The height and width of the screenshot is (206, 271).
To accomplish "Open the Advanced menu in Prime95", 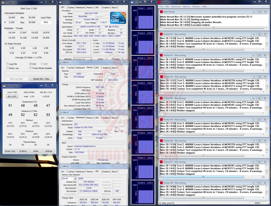I will [x=176, y=6].
